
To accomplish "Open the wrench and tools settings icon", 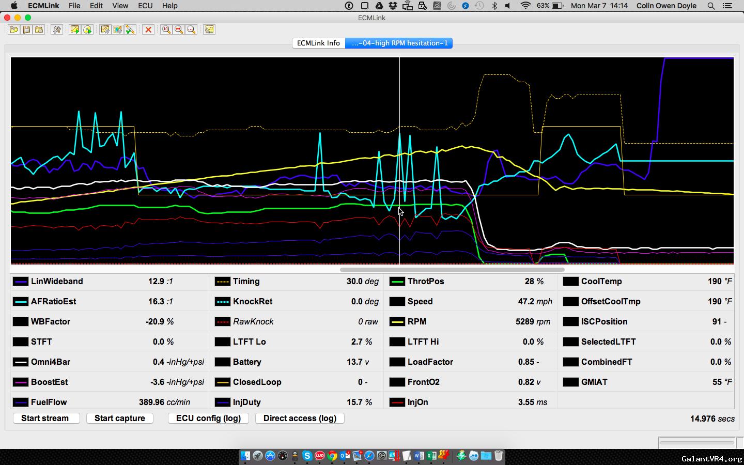I will point(57,29).
